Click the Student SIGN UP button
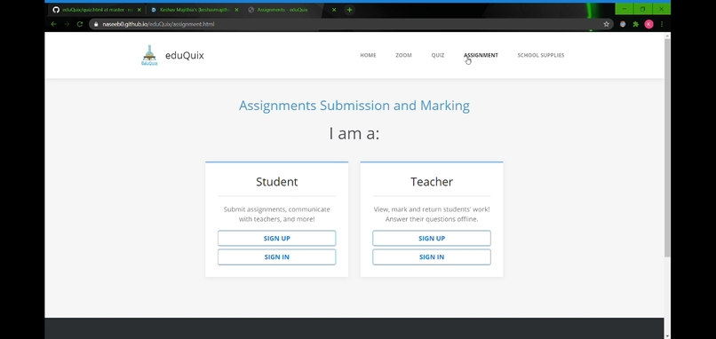The width and height of the screenshot is (716, 339). tap(277, 238)
